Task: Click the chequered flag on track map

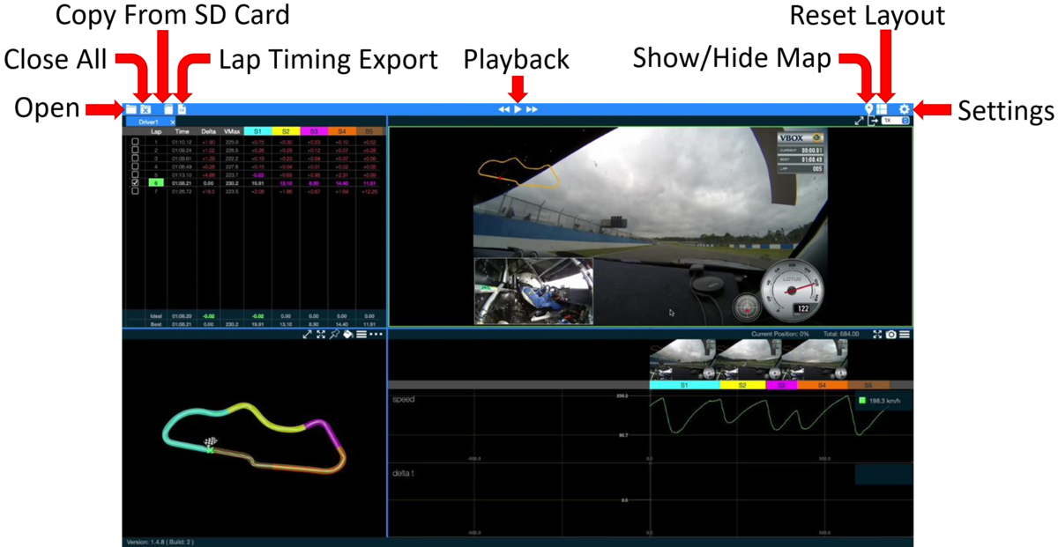Action: pyautogui.click(x=210, y=442)
